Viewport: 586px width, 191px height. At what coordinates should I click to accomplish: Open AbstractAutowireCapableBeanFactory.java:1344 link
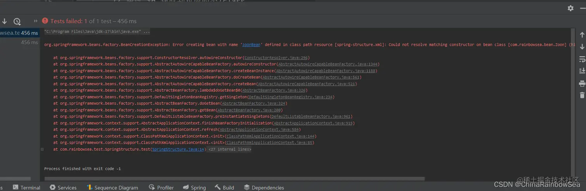point(328,64)
